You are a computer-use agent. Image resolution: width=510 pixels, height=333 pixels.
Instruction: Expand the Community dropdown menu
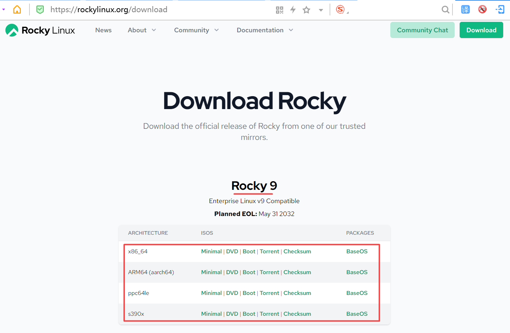click(197, 30)
